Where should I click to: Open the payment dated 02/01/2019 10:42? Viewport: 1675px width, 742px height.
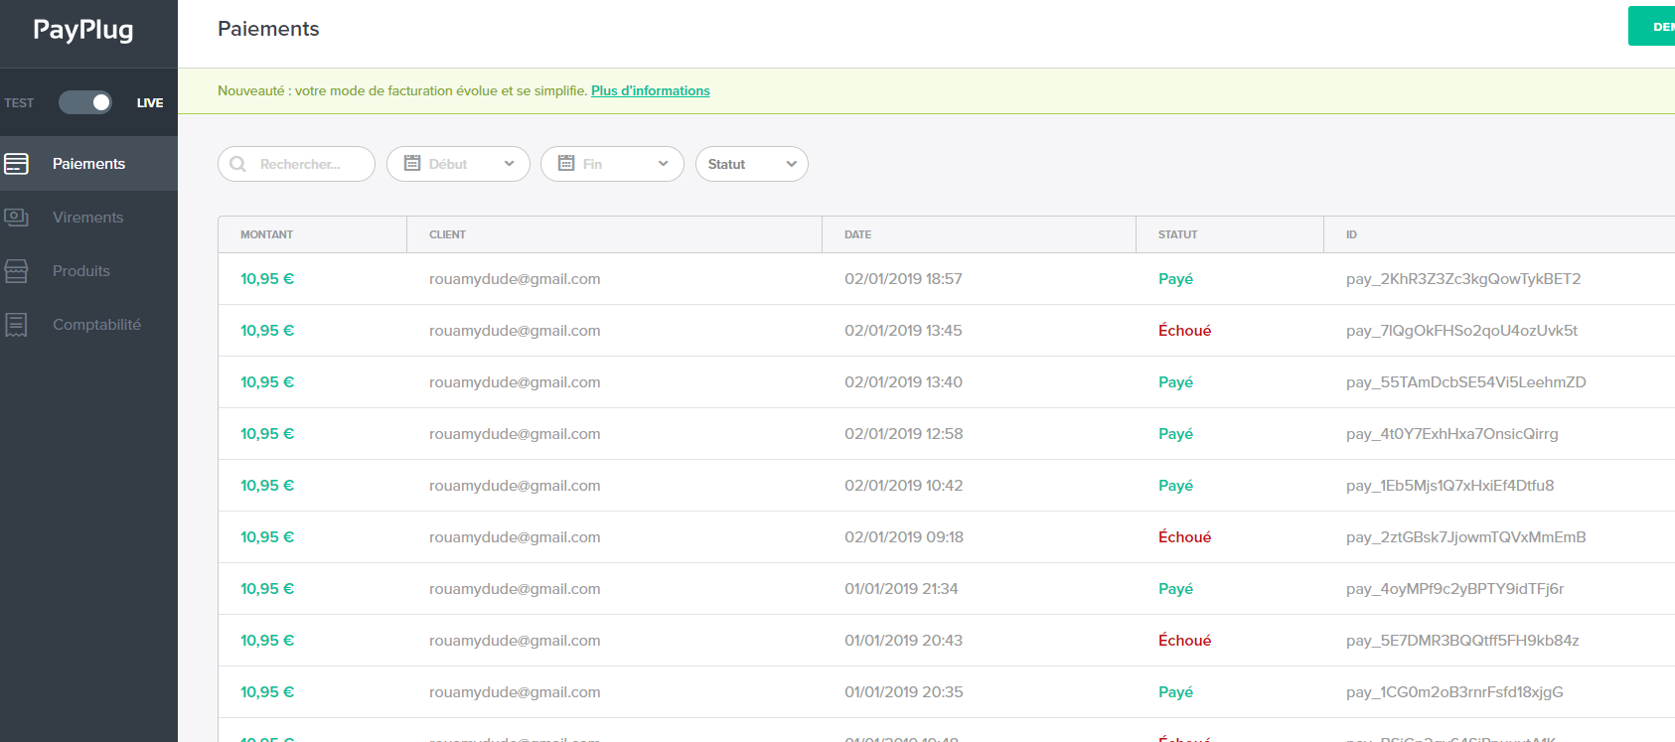pos(947,486)
